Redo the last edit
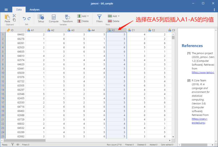Image resolution: width=218 pixels, height=147 pixels. pos(29,18)
